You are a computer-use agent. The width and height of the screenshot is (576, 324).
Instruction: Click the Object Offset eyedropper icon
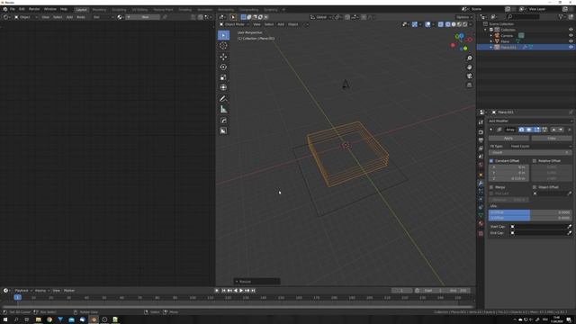point(570,193)
